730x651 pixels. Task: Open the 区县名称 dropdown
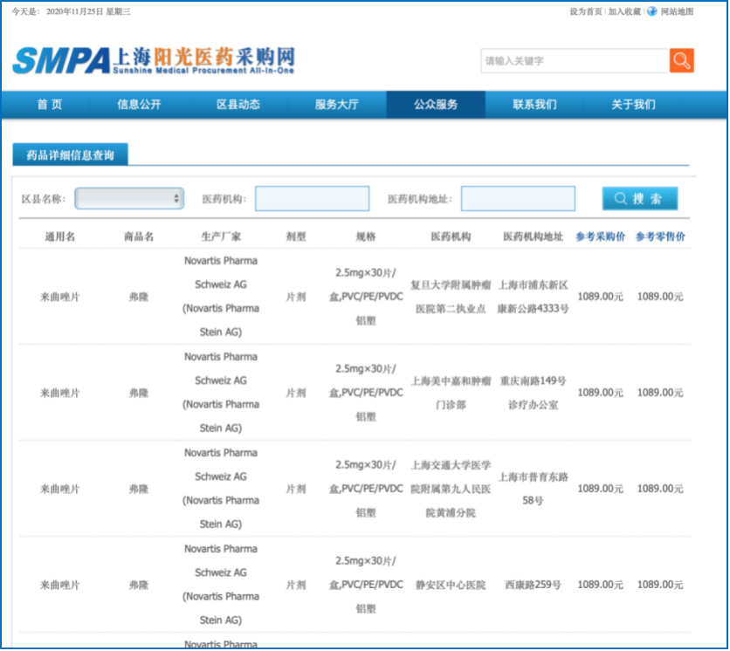(x=129, y=198)
